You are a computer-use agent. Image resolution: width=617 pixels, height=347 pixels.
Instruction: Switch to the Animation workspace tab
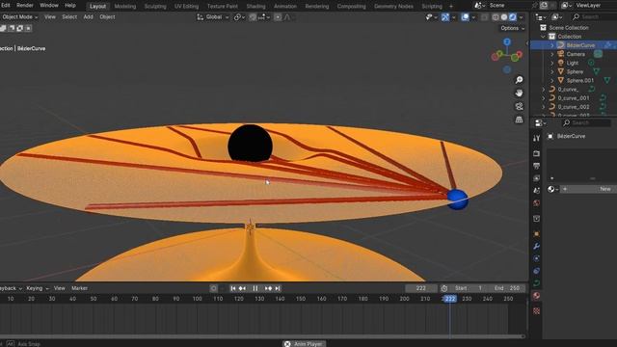click(285, 7)
